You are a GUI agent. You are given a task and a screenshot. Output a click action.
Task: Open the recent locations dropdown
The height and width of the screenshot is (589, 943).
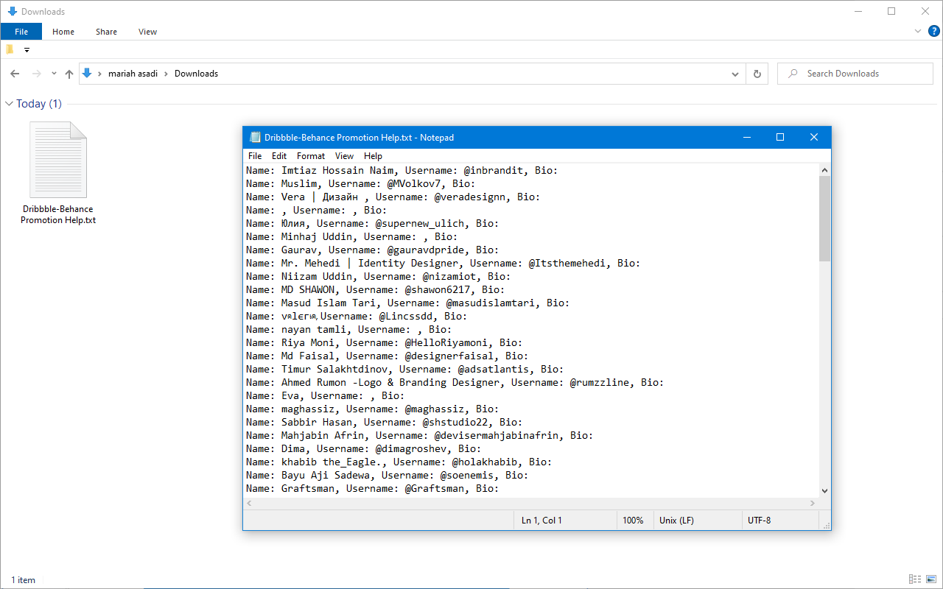(54, 74)
